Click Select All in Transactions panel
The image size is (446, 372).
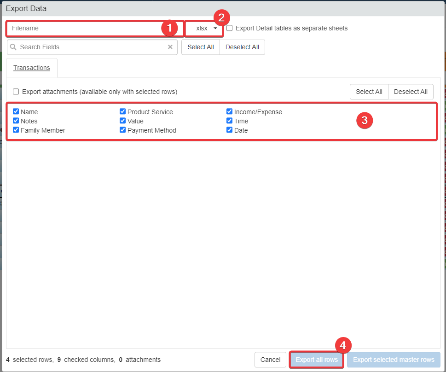click(x=369, y=92)
